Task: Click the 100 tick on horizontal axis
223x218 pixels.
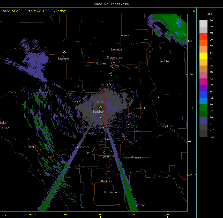Action: click(x=166, y=214)
